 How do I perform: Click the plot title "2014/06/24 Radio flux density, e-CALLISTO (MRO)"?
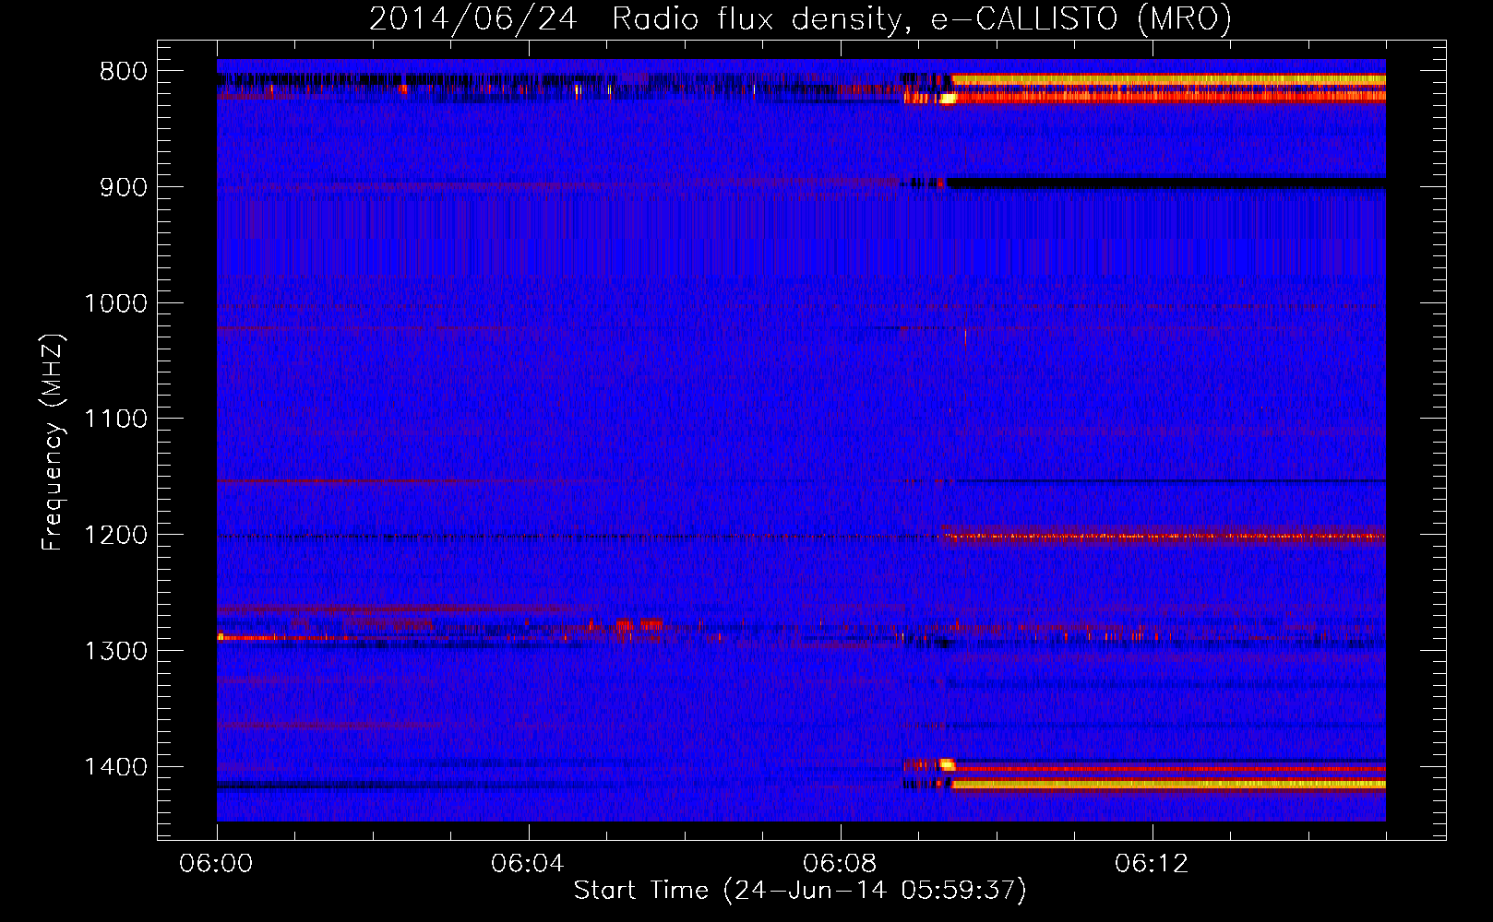[x=800, y=18]
